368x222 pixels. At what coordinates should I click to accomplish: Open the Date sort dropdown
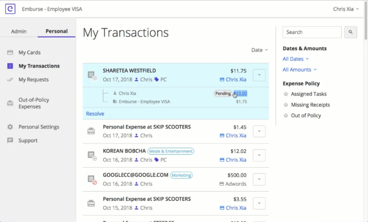click(259, 50)
